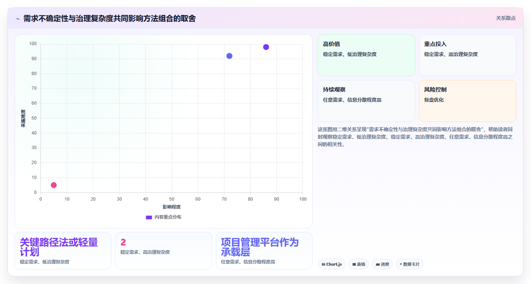Screen dimensions: 531x284
Task: Click 稳定需求、高治理复杂度 in 重点投入 card
Action: click(x=451, y=55)
